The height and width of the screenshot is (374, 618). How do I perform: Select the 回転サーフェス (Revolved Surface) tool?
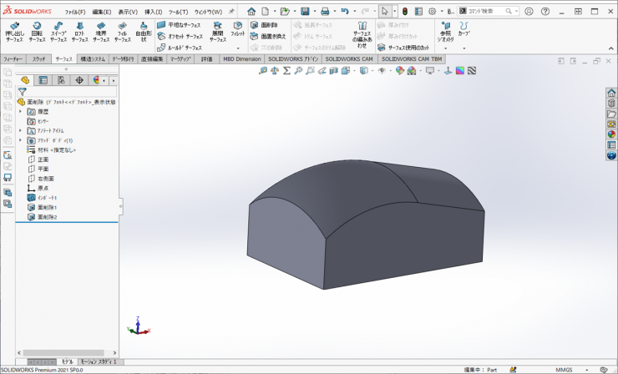point(37,32)
